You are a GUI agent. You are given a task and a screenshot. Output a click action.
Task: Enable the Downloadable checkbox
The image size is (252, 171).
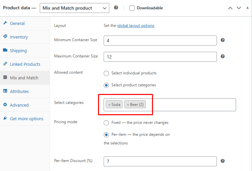tap(132, 8)
